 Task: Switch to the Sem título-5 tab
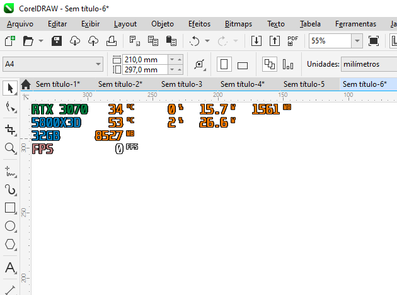tap(304, 84)
